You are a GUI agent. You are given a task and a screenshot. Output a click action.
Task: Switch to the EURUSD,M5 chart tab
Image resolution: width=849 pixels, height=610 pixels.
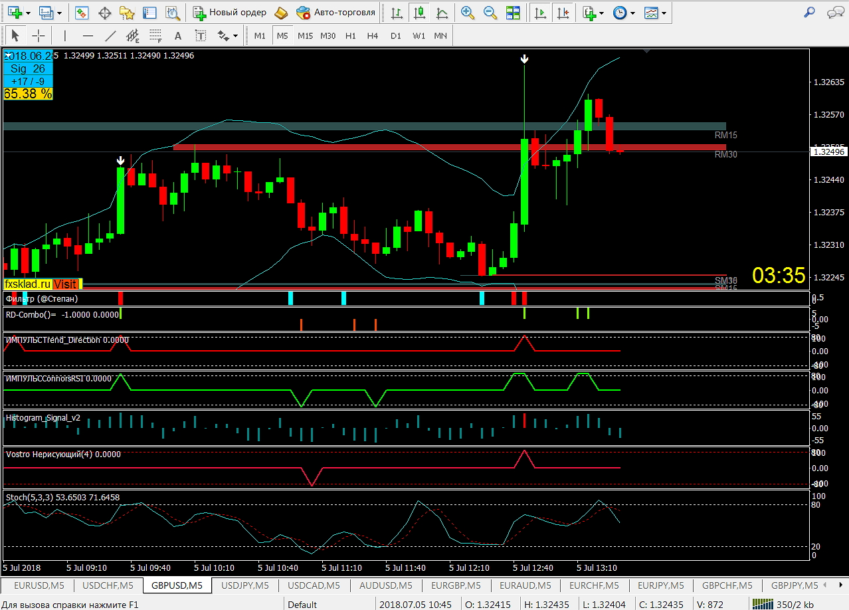[x=39, y=585]
